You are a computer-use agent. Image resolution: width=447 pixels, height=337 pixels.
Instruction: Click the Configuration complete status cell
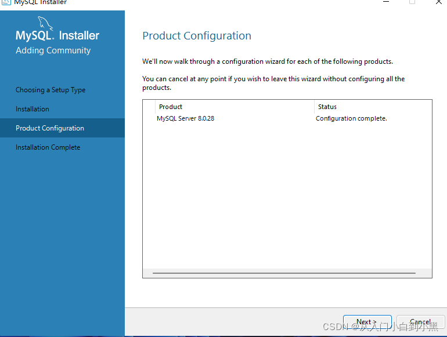351,118
